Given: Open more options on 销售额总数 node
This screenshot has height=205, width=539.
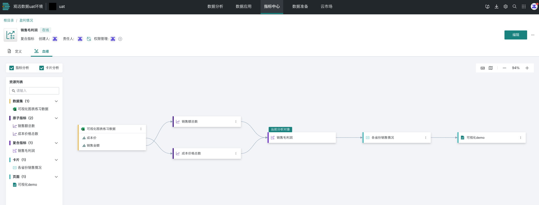Looking at the screenshot, I should pos(236,122).
